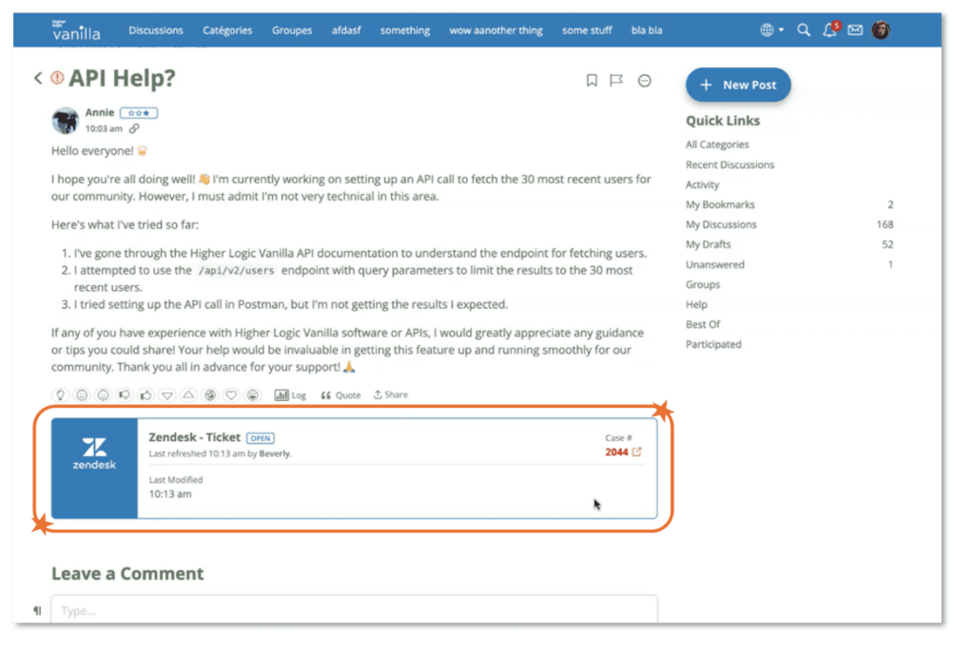974x652 pixels.
Task: Open Zendesk case 2044 external link
Action: tap(637, 452)
